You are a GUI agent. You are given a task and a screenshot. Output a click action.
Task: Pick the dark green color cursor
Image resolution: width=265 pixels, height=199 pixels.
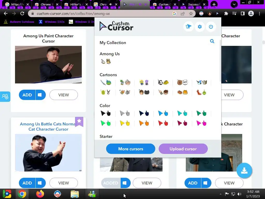pos(202,113)
